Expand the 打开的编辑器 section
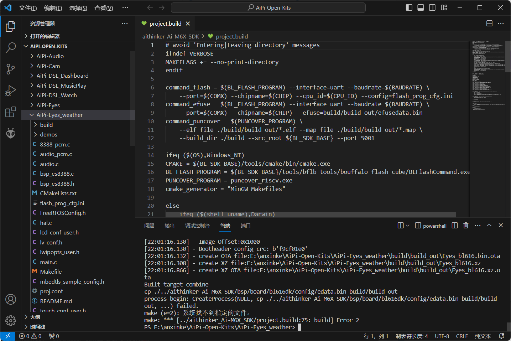Image resolution: width=511 pixels, height=341 pixels. click(x=78, y=36)
